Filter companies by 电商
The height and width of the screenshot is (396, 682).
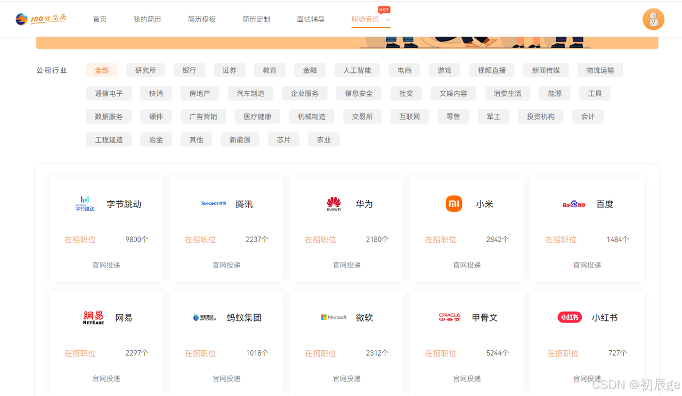point(404,70)
